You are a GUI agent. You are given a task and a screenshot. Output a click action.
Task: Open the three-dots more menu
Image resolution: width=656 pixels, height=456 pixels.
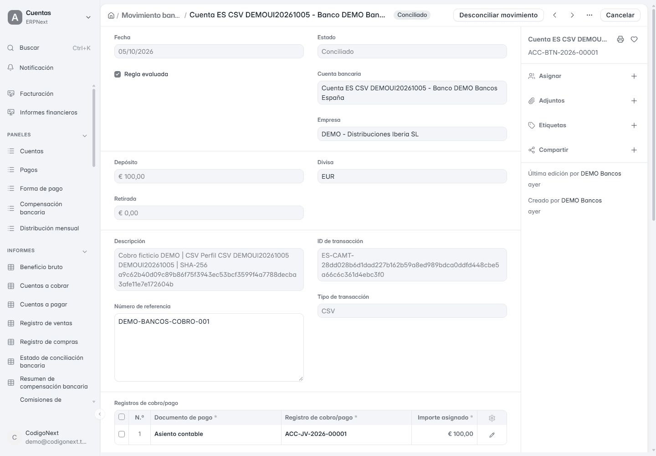(589, 15)
